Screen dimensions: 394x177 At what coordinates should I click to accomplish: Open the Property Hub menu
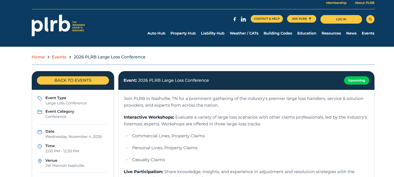183,33
